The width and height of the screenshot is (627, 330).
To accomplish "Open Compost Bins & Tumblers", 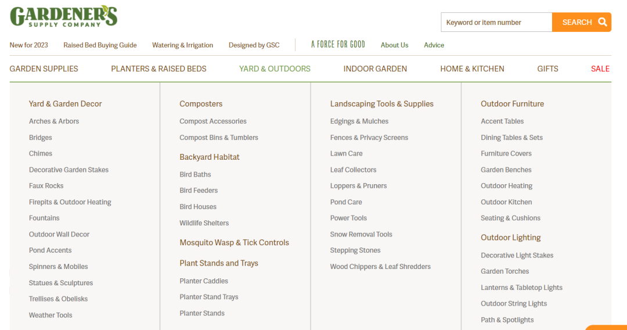I will coord(219,138).
